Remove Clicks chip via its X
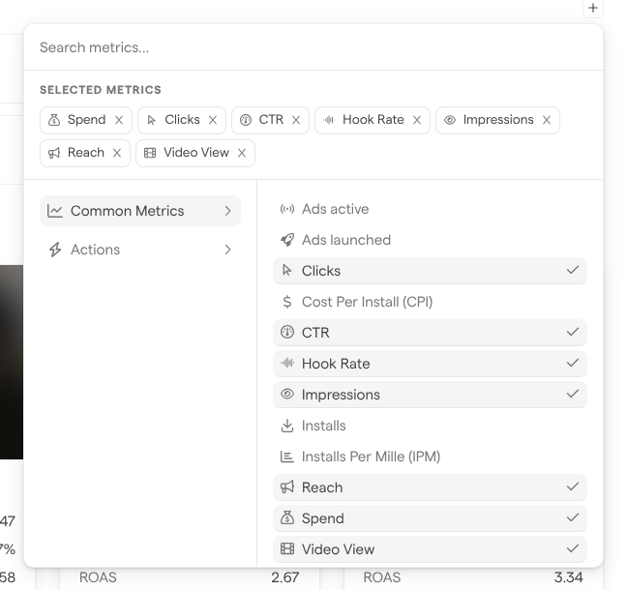Image resolution: width=627 pixels, height=590 pixels. pyautogui.click(x=213, y=120)
